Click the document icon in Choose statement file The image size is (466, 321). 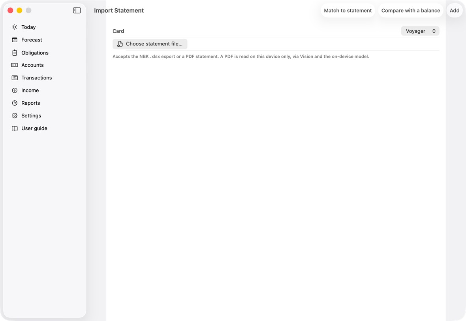point(120,44)
